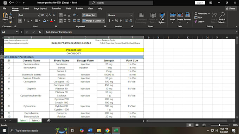The image size is (239, 134).
Task: Cut selection with the scissors icon
Action: [11, 14]
